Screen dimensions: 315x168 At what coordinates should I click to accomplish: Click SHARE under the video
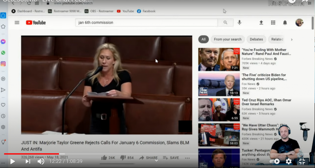pos(148,158)
